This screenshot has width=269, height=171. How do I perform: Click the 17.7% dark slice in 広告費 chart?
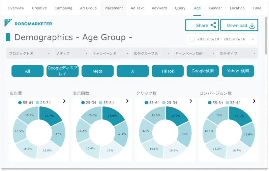[50, 115]
